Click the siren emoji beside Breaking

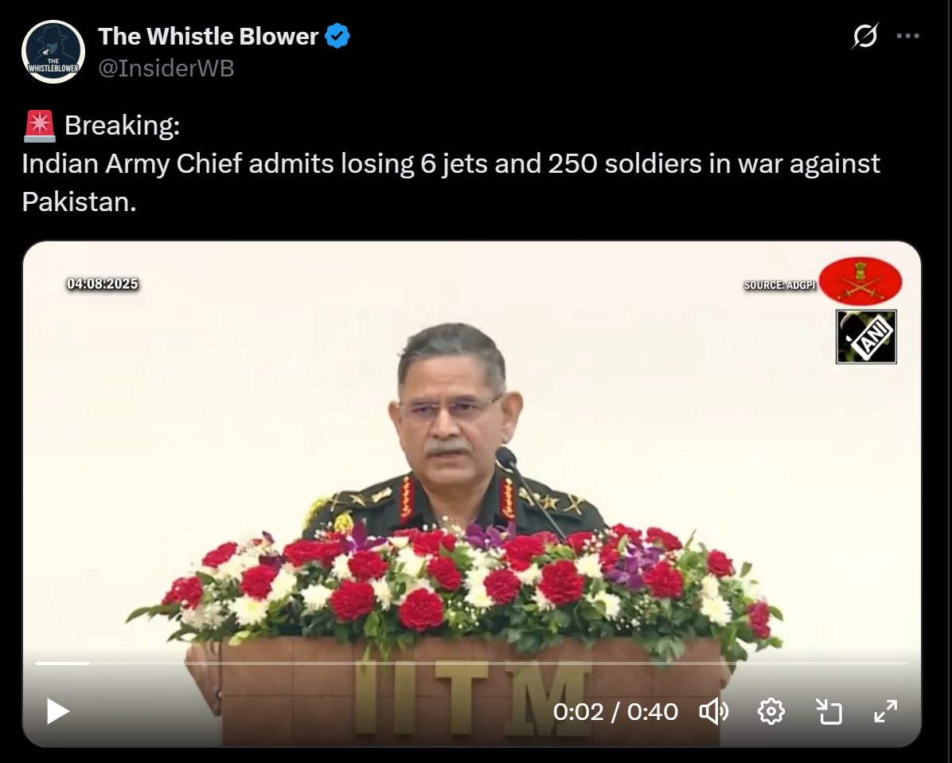40,126
